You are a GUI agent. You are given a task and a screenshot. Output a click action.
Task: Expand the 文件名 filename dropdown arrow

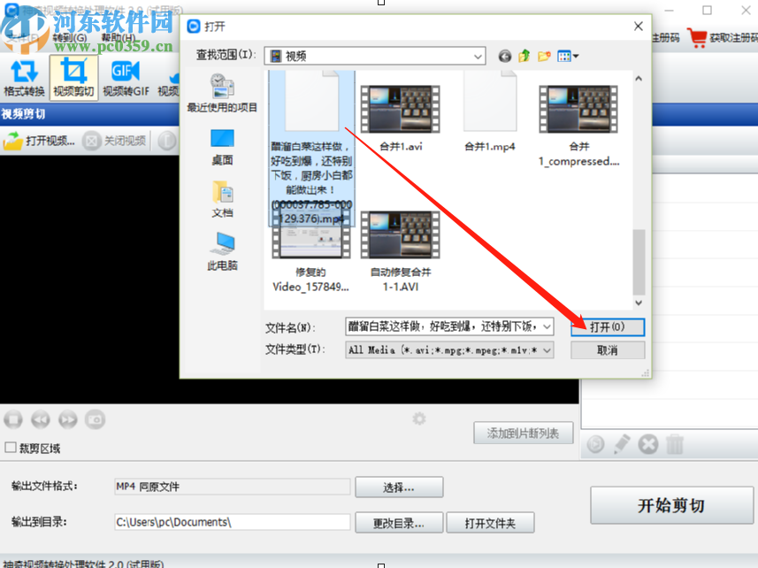click(547, 326)
